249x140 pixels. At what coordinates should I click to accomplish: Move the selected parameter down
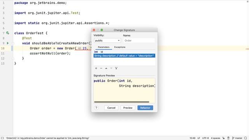[x=111, y=68]
